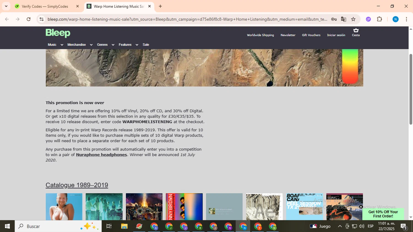Open the purple extension icon
This screenshot has width=413, height=232.
(368, 19)
